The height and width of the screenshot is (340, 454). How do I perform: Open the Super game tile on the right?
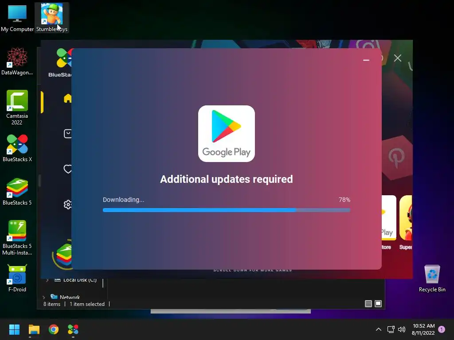coord(406,218)
